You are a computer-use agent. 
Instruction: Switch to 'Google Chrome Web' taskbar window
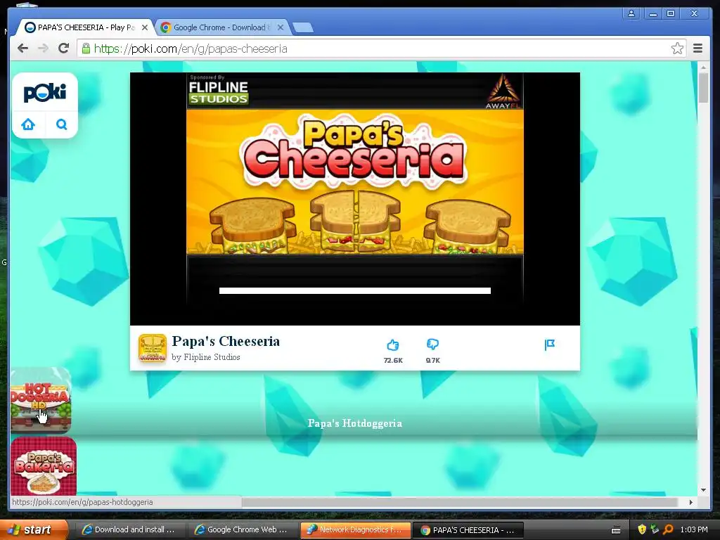242,530
